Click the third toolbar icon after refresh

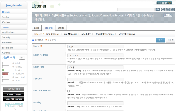click(x=168, y=9)
